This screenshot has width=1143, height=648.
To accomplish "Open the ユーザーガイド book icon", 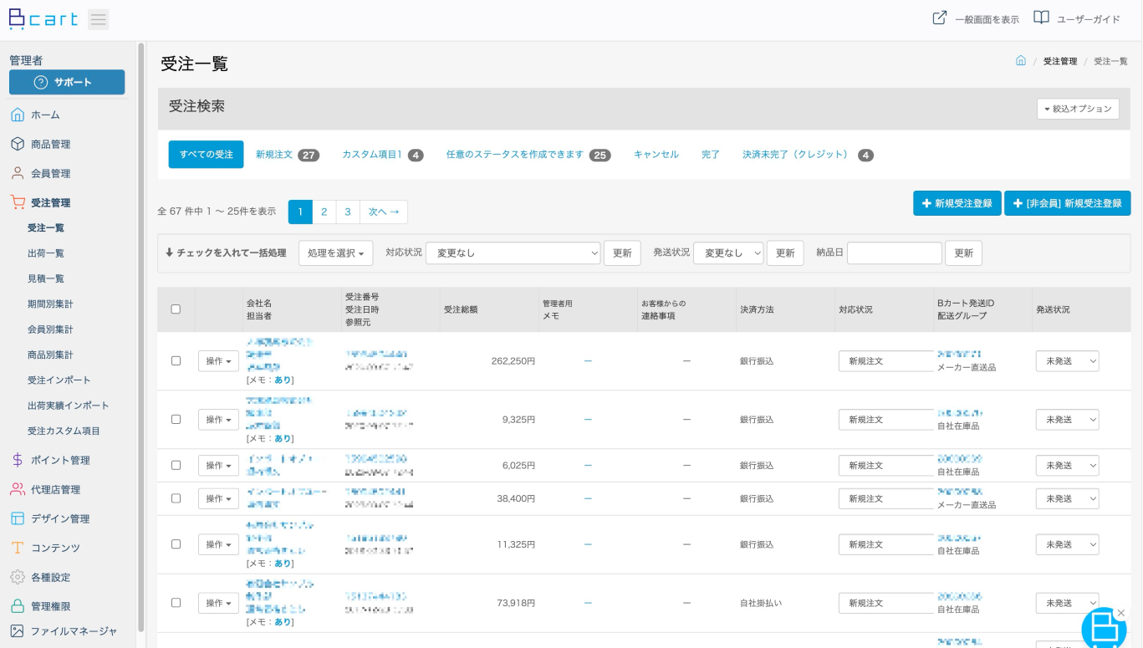I will pyautogui.click(x=1041, y=18).
